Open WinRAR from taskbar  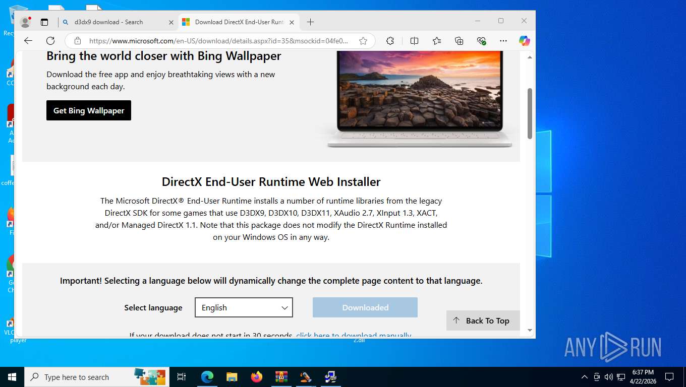pos(281,377)
